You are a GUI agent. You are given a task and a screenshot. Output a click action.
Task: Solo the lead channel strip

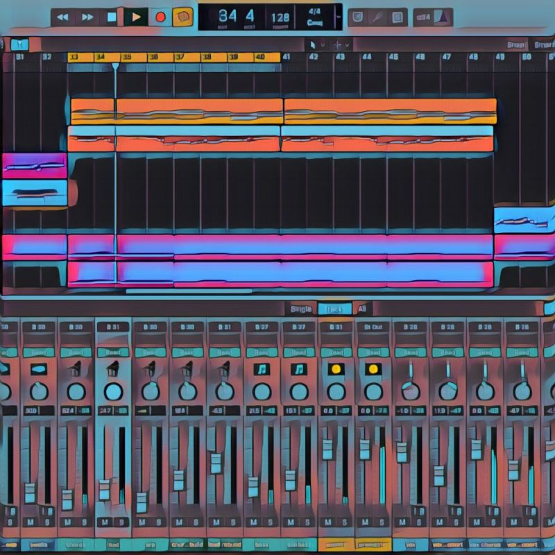(x=121, y=522)
